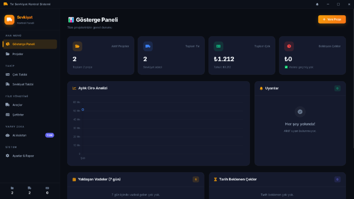The width and height of the screenshot is (354, 199).
Task: Click the Bekleyen Çekler ₺0 value
Action: pyautogui.click(x=288, y=59)
